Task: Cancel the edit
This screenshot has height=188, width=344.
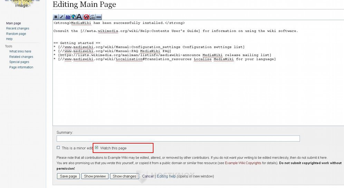Action: [x=147, y=176]
